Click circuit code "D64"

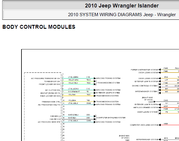(88, 115)
